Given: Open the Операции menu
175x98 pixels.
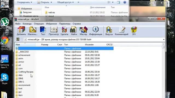Looking at the screenshot, I should pyautogui.click(x=39, y=24).
